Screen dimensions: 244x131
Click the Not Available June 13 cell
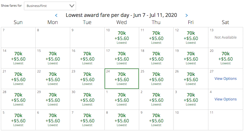pos(225,38)
